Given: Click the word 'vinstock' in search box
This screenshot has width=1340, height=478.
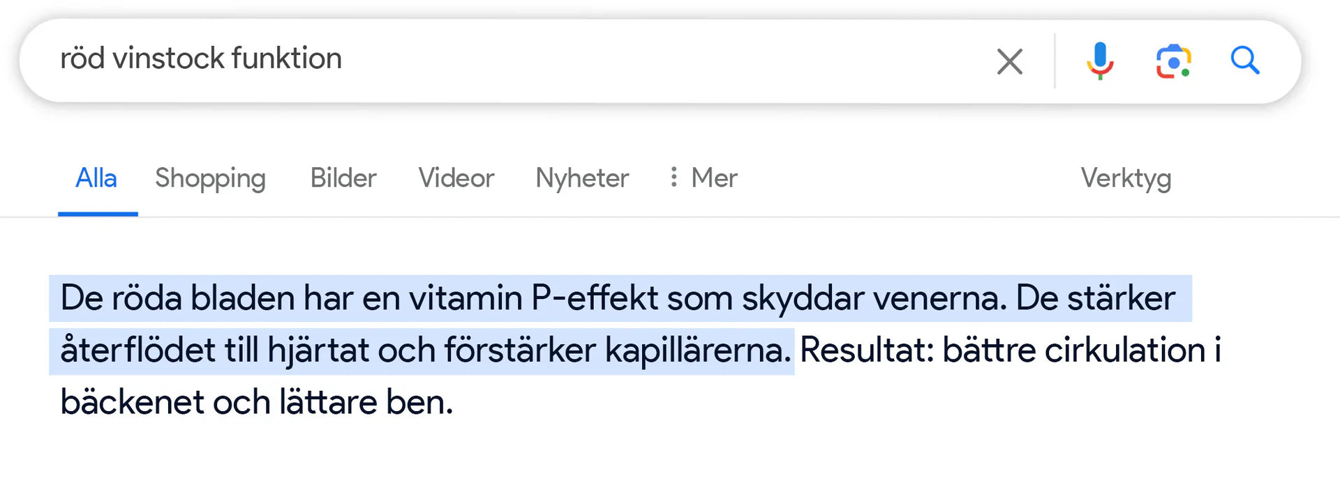Looking at the screenshot, I should pos(168,59).
